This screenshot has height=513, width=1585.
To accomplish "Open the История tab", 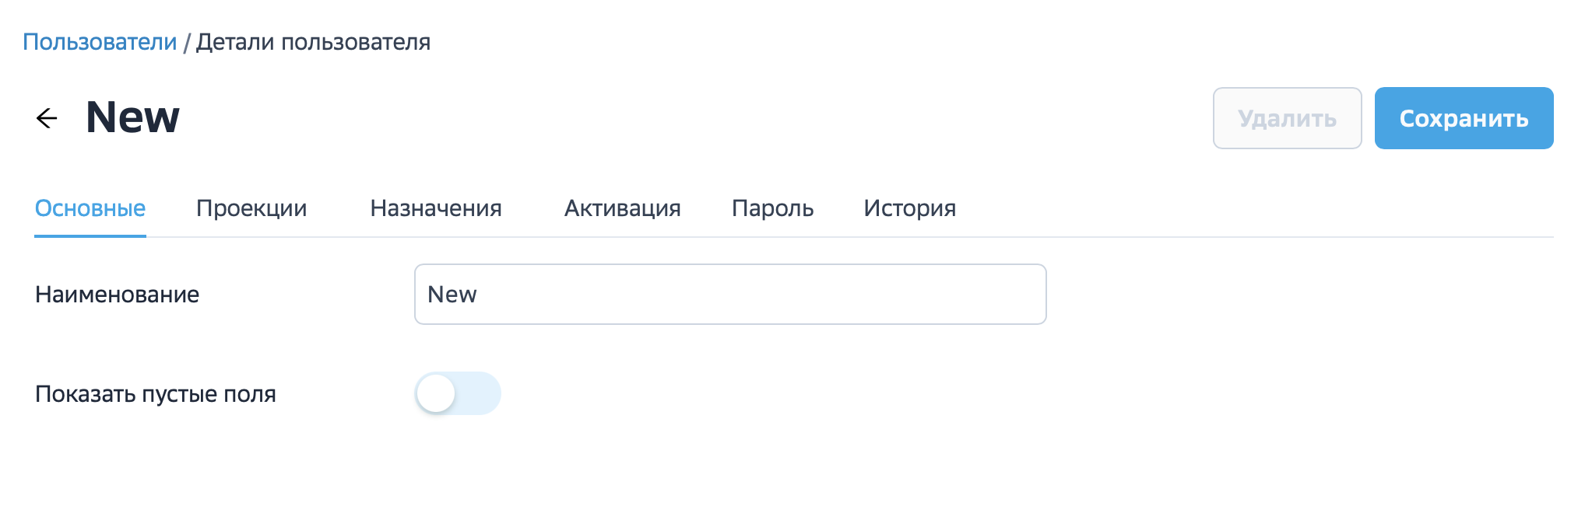I will pos(909,208).
